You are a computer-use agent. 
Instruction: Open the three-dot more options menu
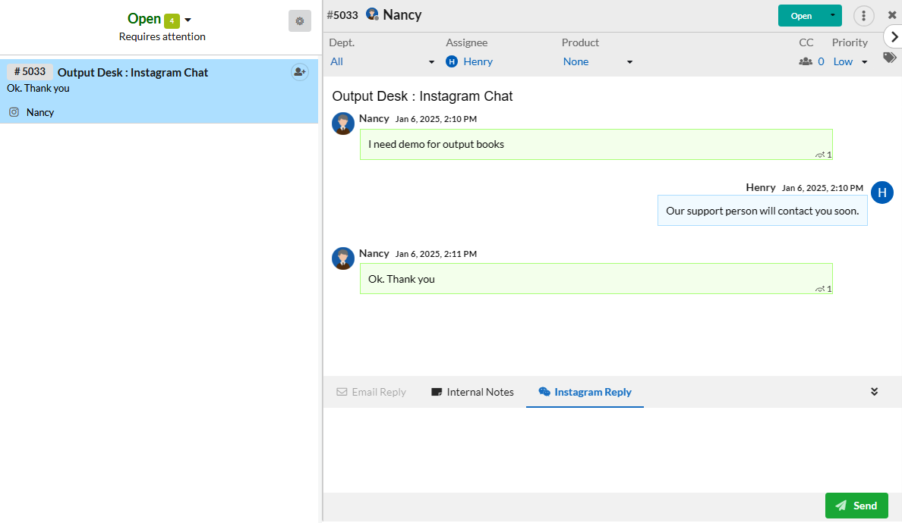tap(863, 16)
